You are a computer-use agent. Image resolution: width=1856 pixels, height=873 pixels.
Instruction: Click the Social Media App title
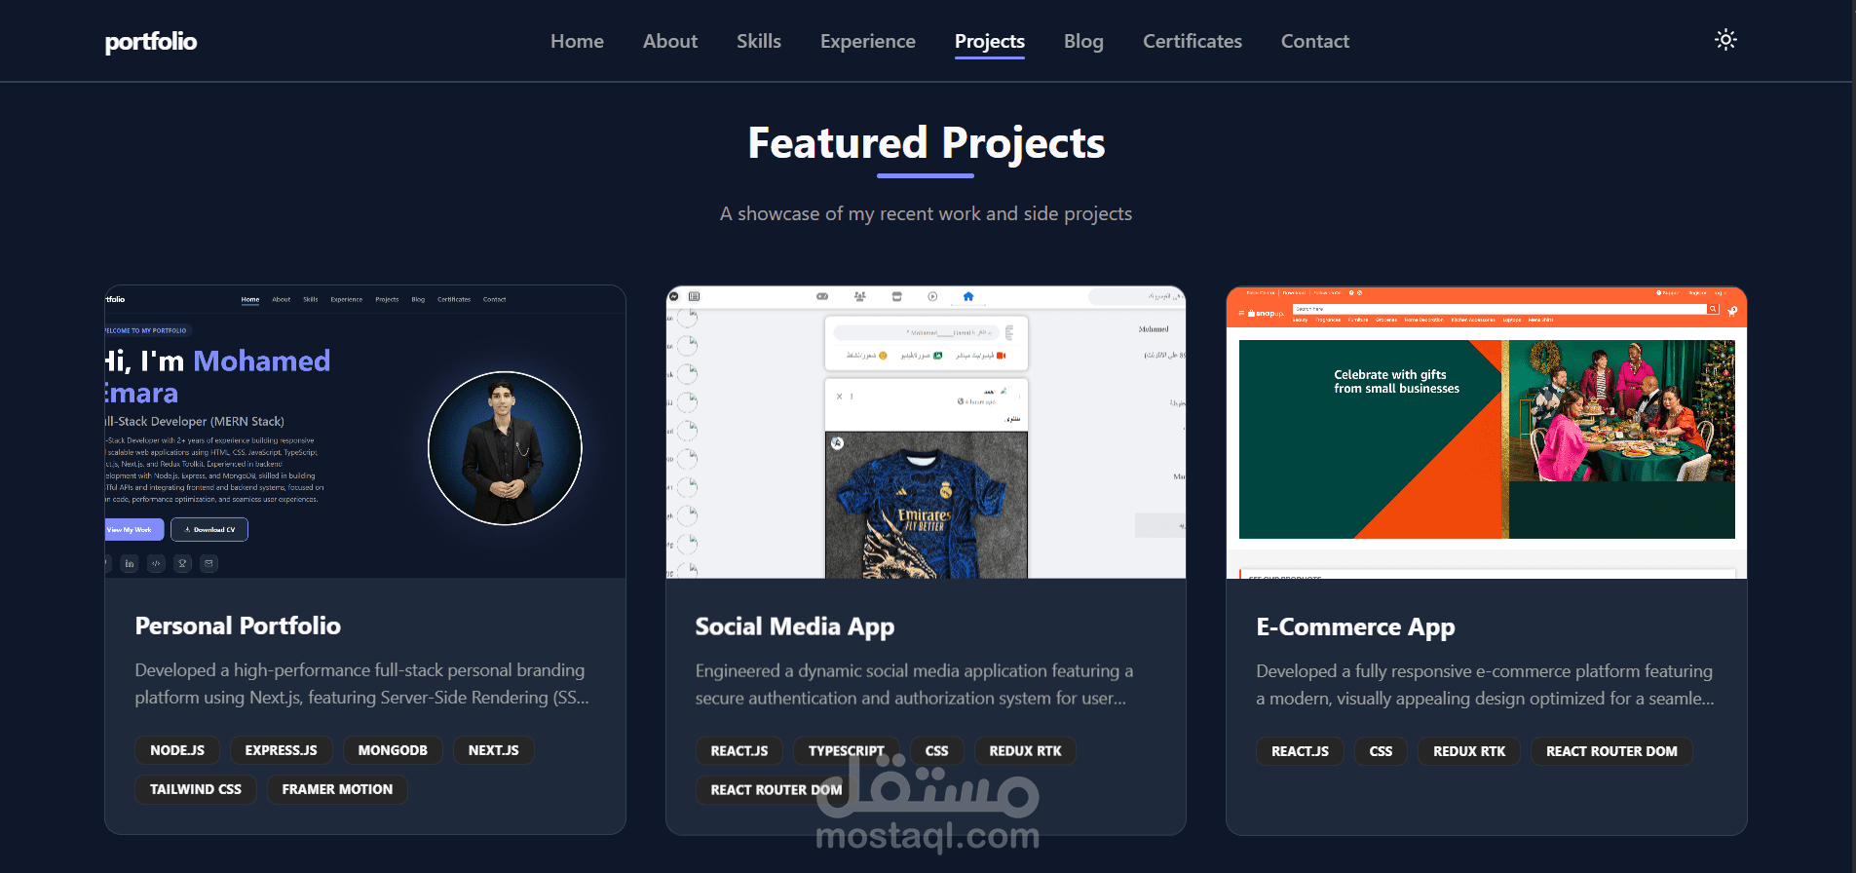[795, 626]
